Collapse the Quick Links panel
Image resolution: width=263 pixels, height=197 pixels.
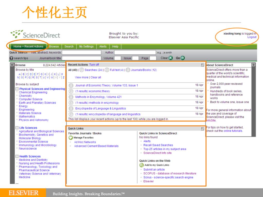click(x=202, y=129)
